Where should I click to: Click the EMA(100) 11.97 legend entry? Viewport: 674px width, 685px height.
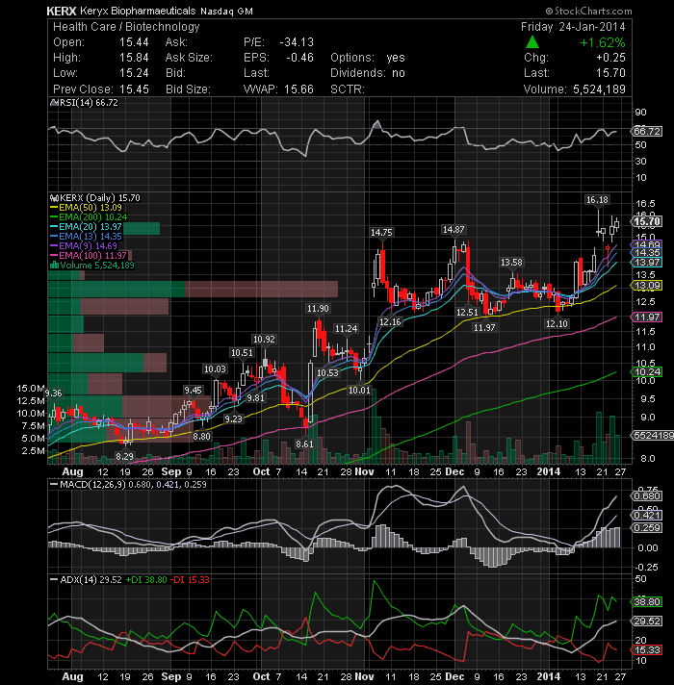89,256
